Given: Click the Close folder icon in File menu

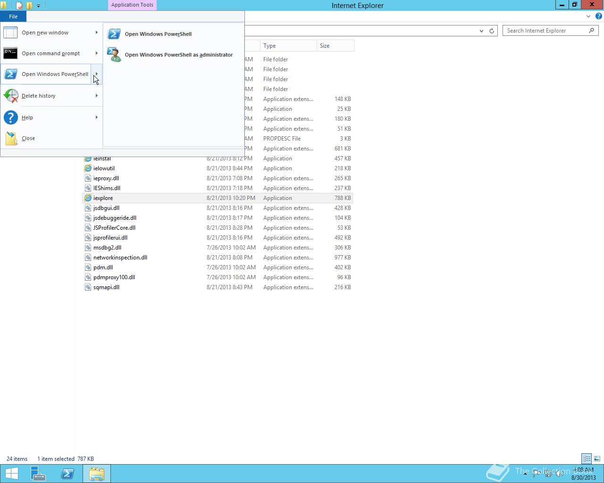Looking at the screenshot, I should [11, 138].
